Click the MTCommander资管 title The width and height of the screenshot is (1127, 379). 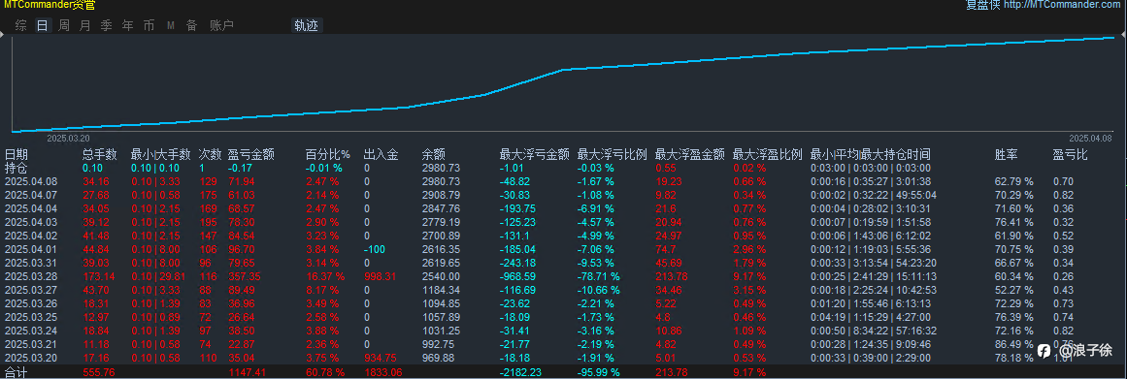click(x=49, y=5)
